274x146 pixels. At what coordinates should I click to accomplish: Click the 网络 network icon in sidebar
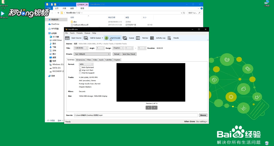point(49,76)
